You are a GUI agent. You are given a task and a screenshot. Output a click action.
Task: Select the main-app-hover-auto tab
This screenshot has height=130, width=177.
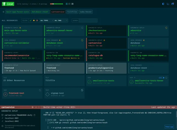[x=18, y=12]
